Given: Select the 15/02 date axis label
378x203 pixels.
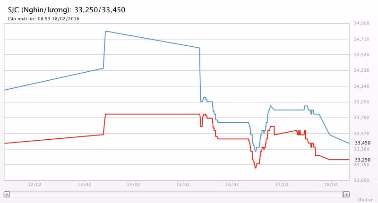Looking at the screenshot, I should click(x=183, y=185).
